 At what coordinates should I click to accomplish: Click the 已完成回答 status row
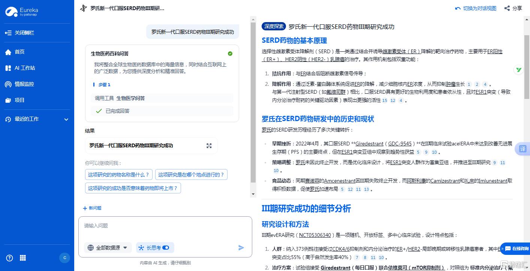coord(162,111)
